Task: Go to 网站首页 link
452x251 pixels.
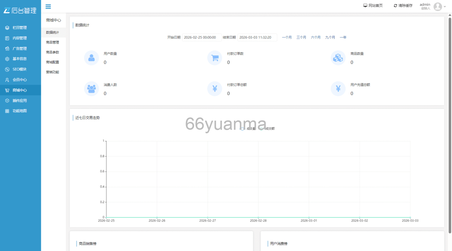Action: pos(375,6)
